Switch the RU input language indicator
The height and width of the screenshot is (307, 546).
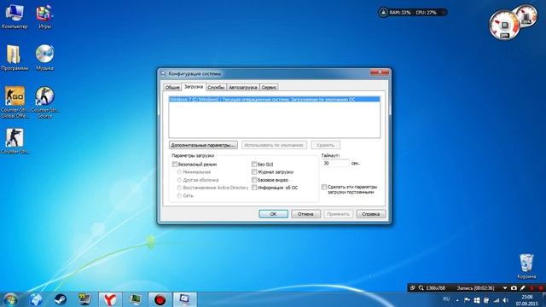446,299
